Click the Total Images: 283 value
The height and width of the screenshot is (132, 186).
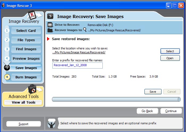coord(74,76)
